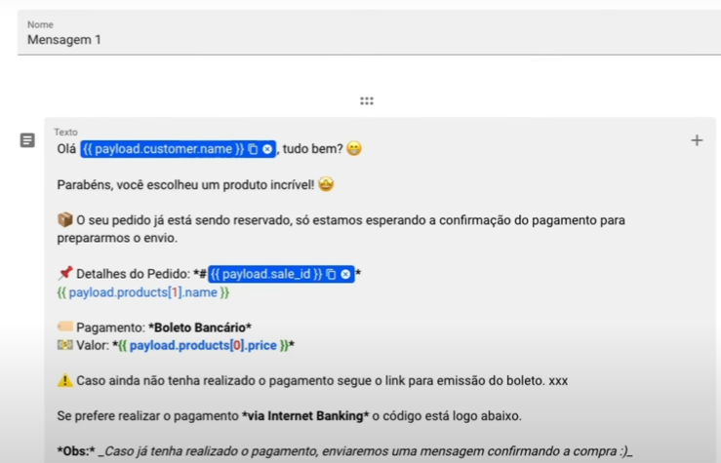The image size is (721, 463).
Task: Remove the payload.sale_id variable chip
Action: tap(345, 275)
